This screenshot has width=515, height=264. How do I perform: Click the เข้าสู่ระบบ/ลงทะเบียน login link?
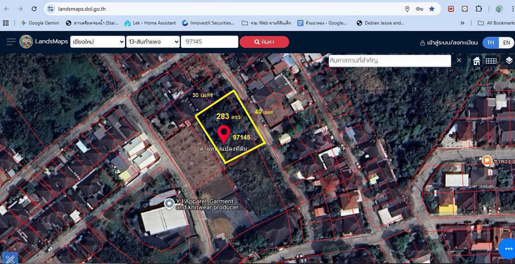tap(448, 43)
